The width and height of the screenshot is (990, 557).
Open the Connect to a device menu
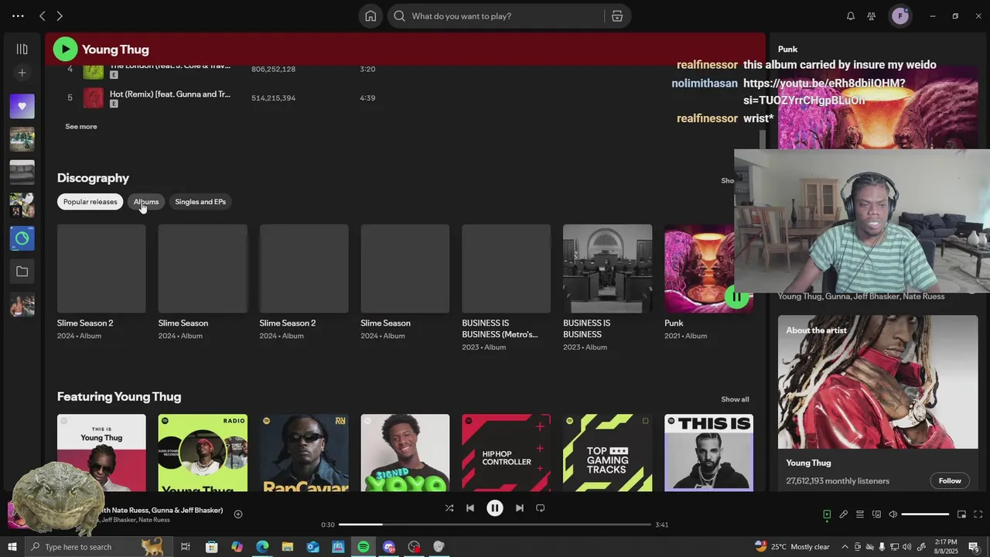[876, 514]
